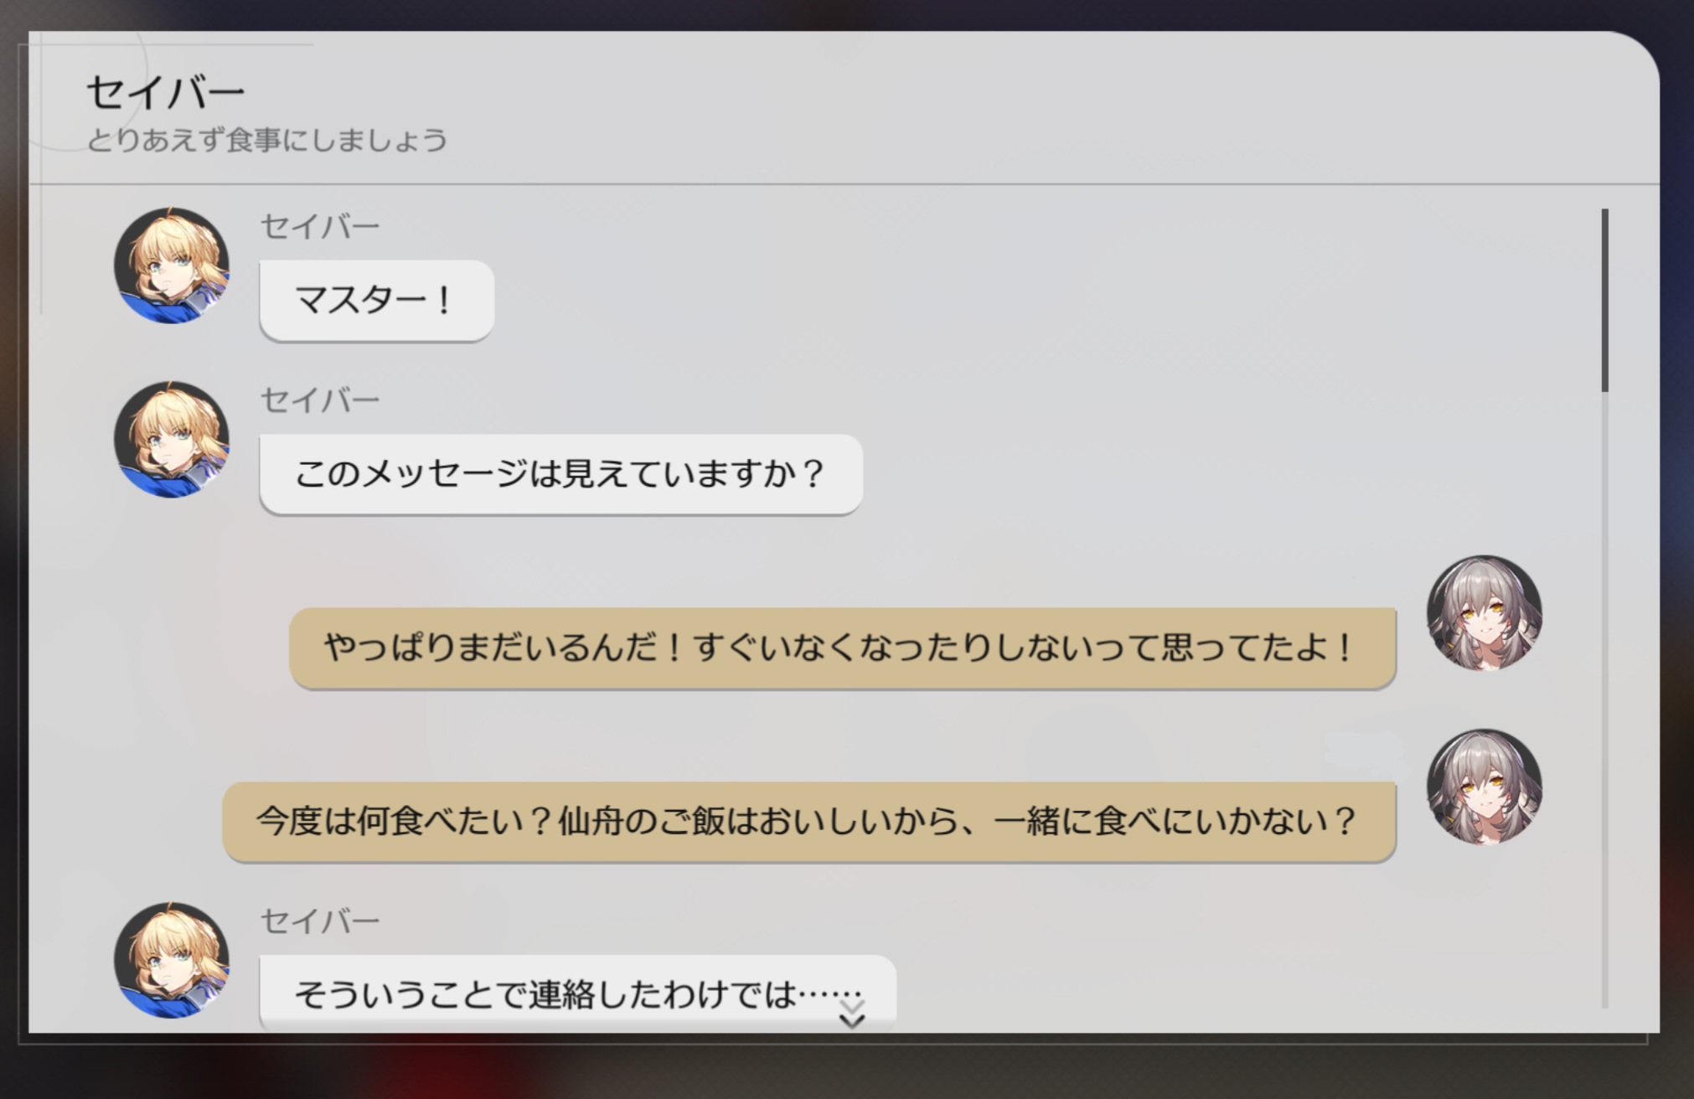Select the そういうことで連絡したわけでは bubble

coord(578,993)
